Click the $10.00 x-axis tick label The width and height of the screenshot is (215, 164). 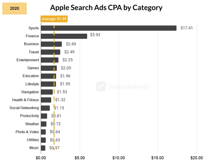click(x=119, y=158)
